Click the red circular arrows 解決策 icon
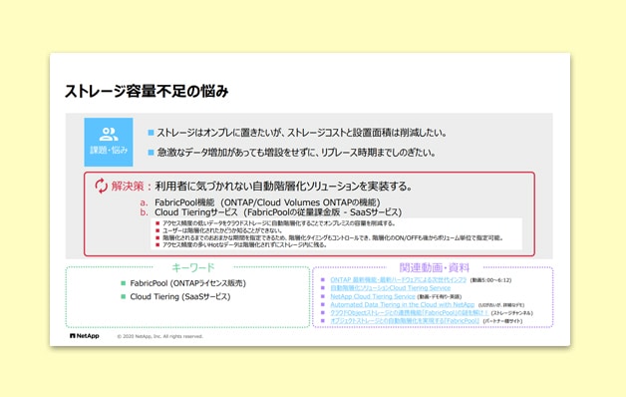 [101, 186]
